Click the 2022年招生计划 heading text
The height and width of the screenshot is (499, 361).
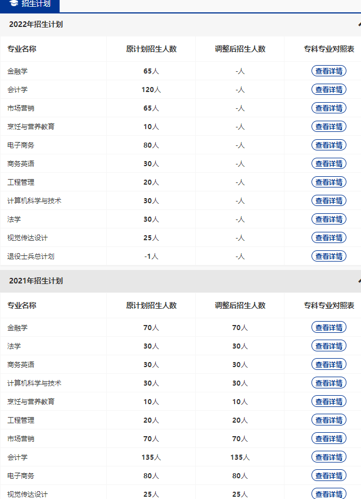[36, 24]
